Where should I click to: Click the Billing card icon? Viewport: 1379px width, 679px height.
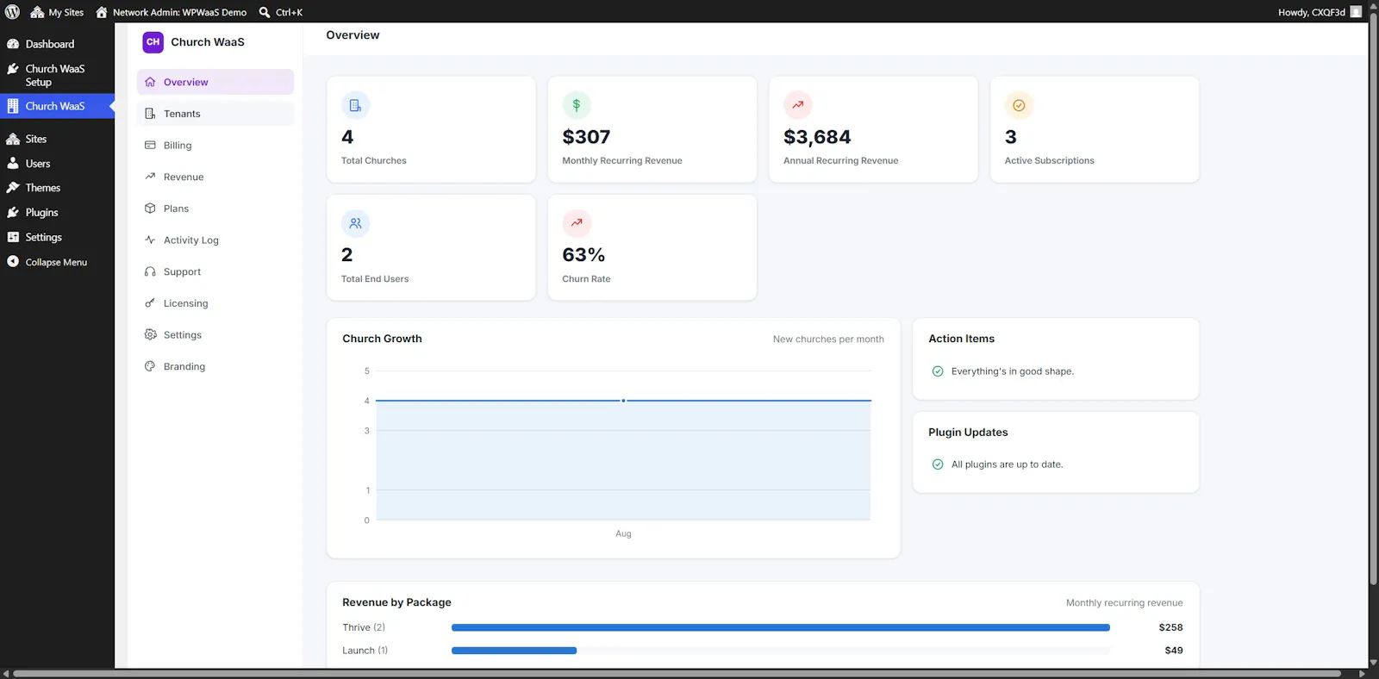[150, 145]
